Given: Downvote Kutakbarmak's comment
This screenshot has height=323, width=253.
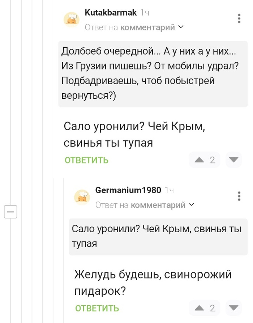Looking at the screenshot, I should [234, 160].
